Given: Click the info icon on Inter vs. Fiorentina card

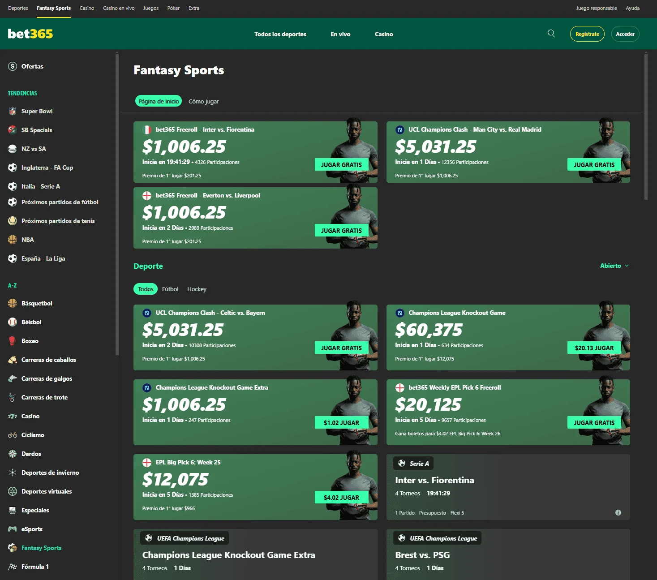Looking at the screenshot, I should click(618, 512).
